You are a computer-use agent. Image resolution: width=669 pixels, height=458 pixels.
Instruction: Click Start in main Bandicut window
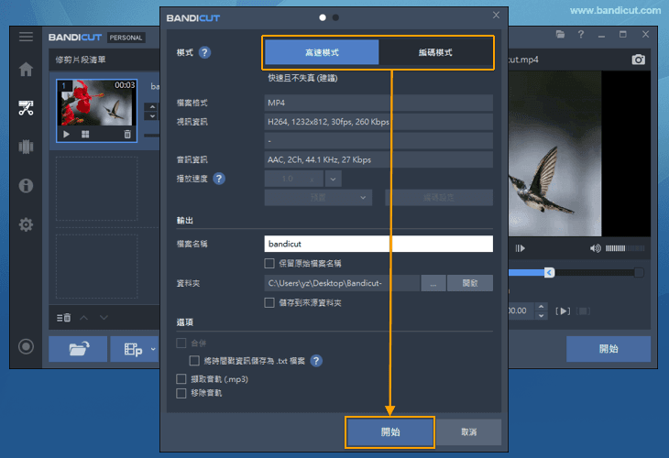tap(609, 349)
